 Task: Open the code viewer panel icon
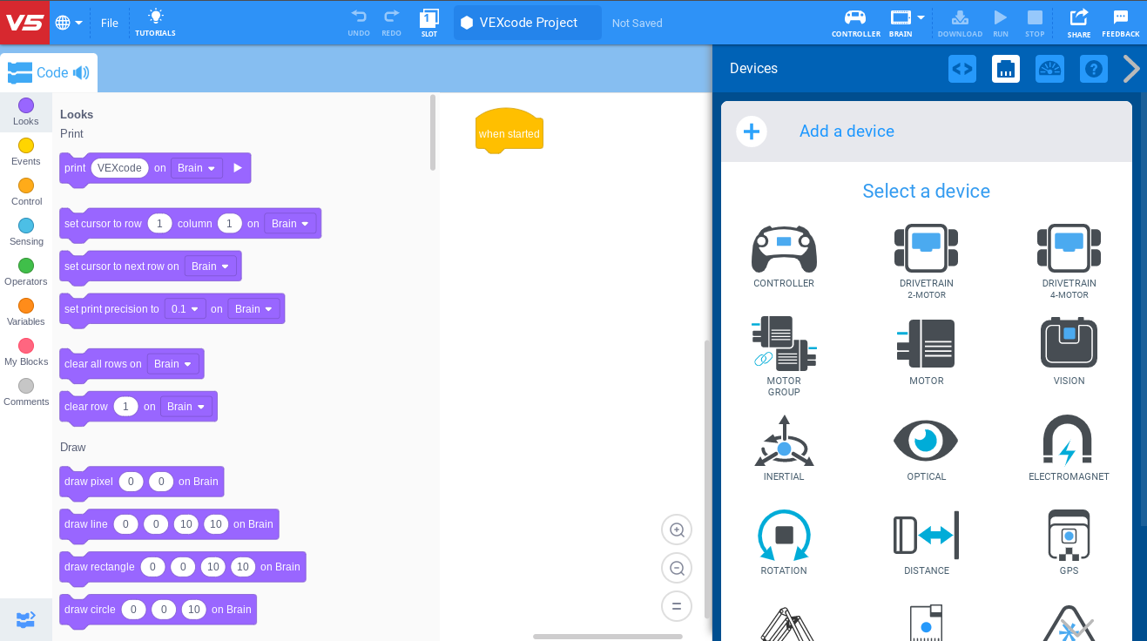pyautogui.click(x=962, y=69)
